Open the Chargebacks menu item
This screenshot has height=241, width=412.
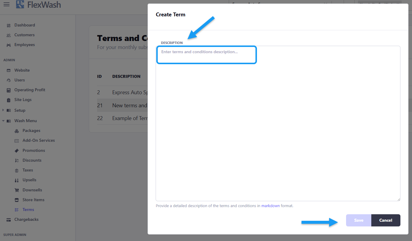26,219
